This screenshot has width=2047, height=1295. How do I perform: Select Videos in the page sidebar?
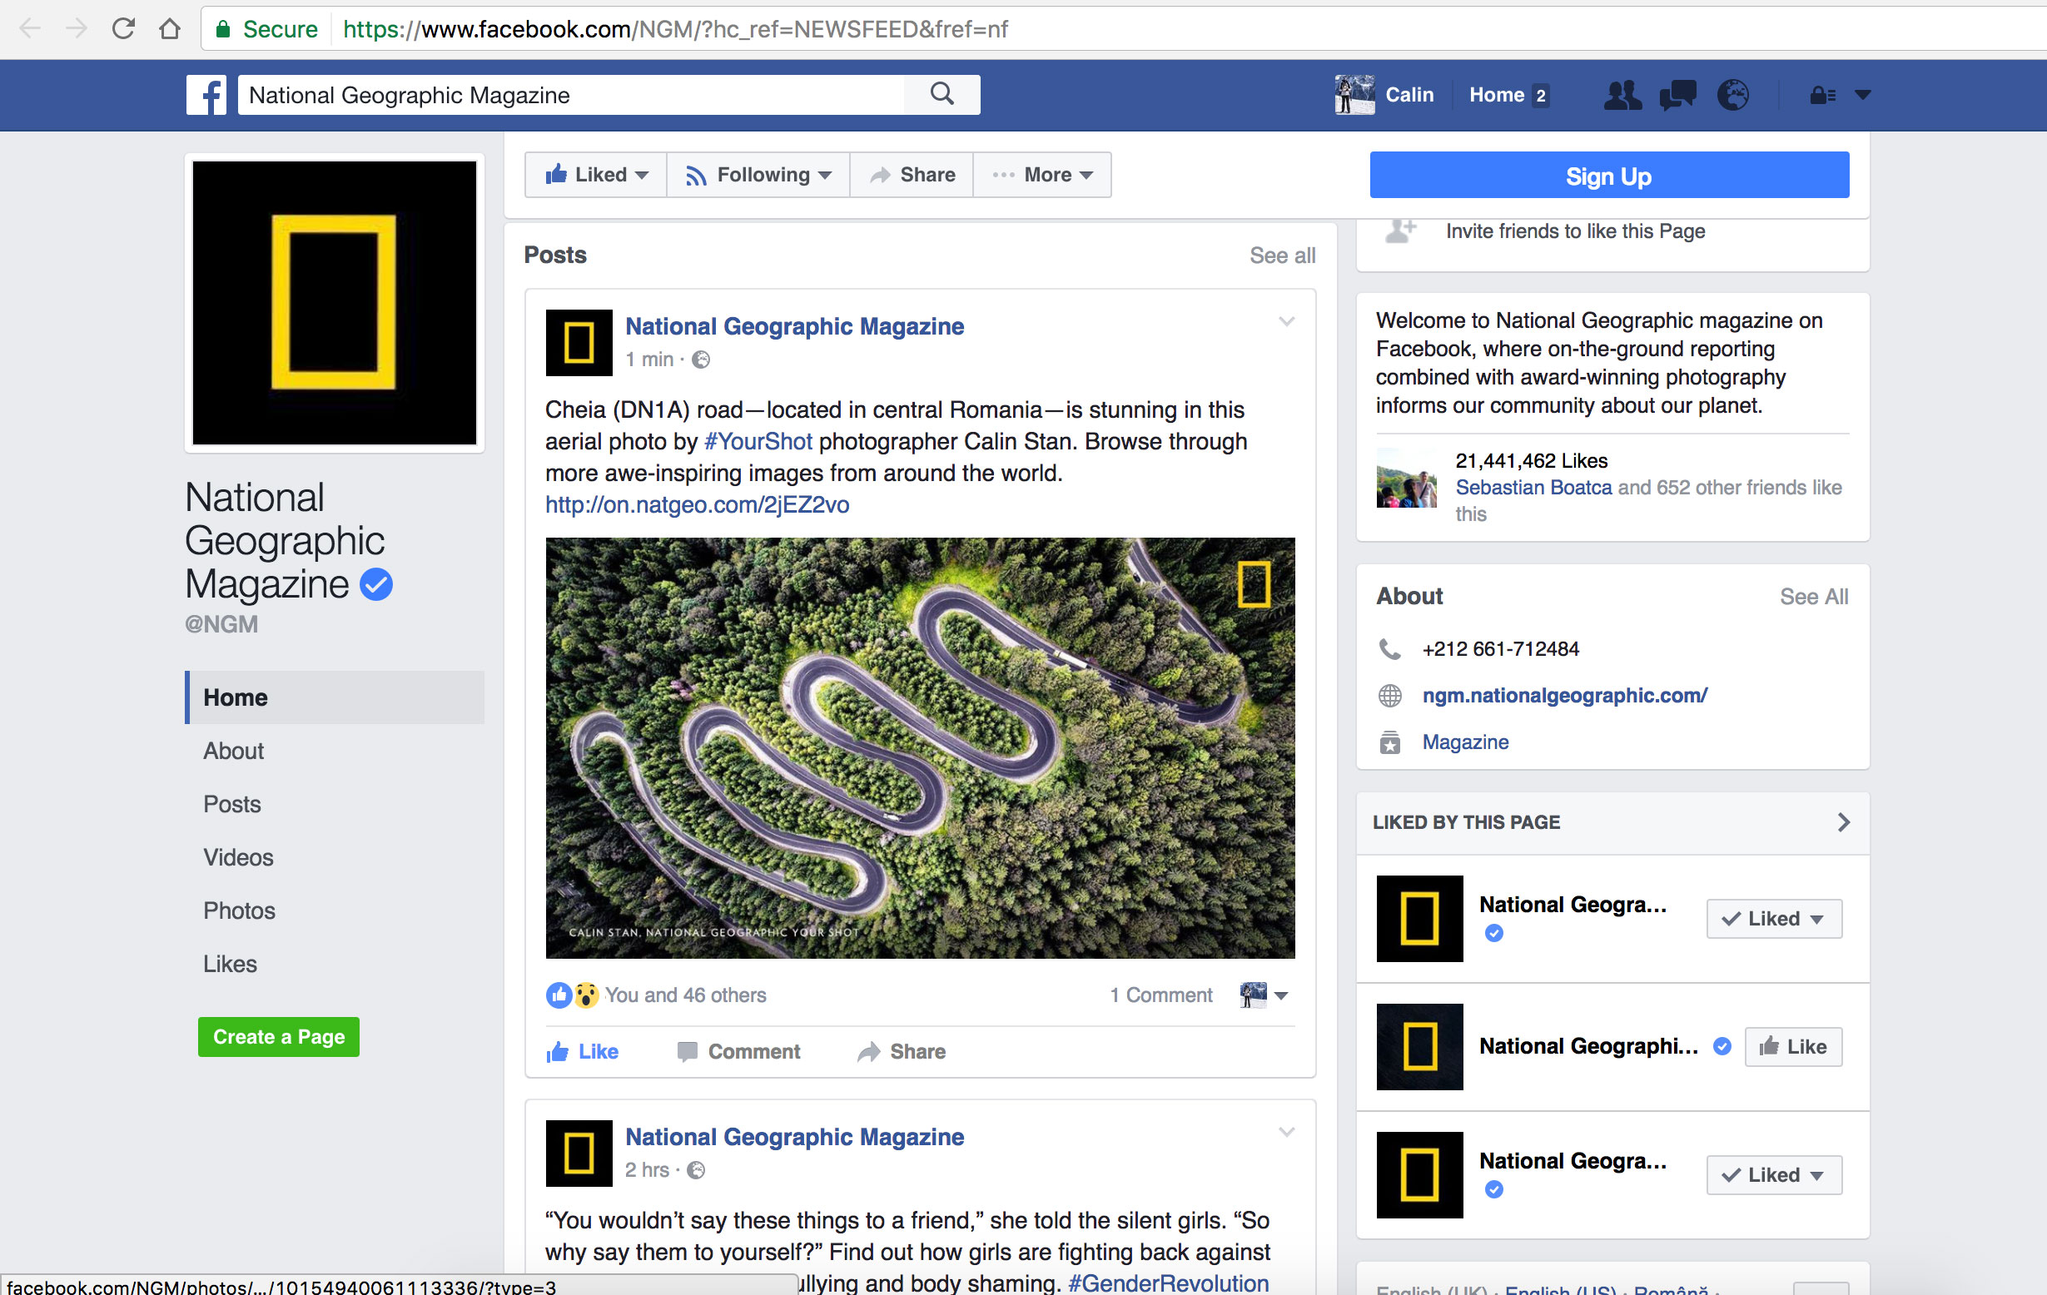[238, 857]
